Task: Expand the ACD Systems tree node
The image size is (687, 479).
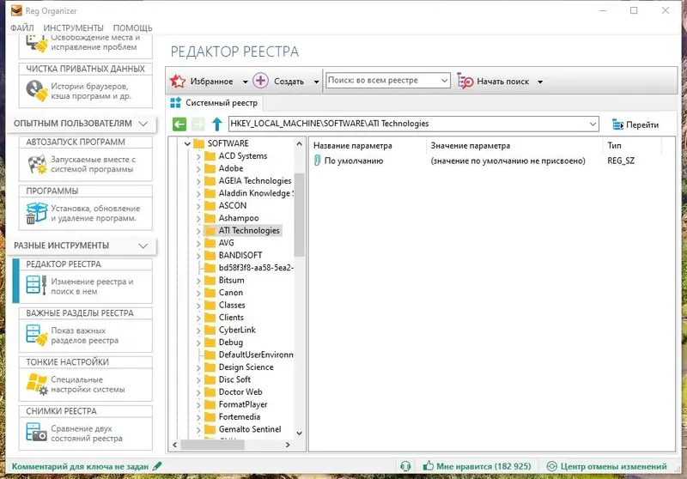Action: pyautogui.click(x=198, y=156)
